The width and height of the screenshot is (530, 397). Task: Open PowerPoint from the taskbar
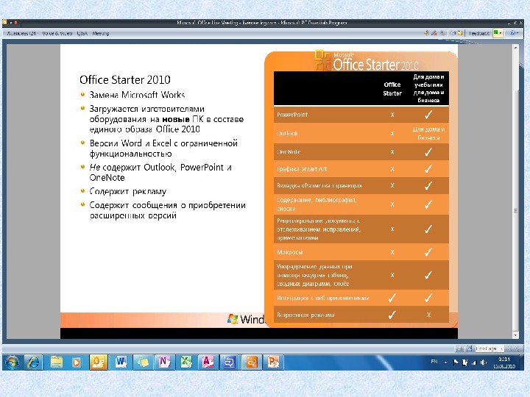273,362
